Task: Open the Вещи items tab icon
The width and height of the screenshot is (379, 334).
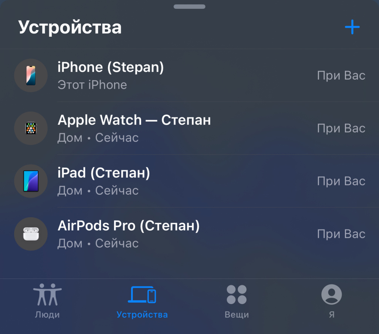Action: 237,294
